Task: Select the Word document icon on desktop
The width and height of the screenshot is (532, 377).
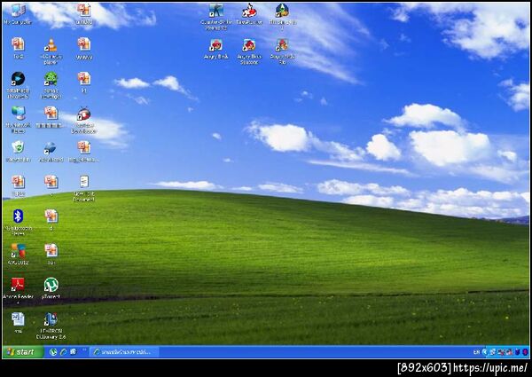Action: [x=18, y=322]
